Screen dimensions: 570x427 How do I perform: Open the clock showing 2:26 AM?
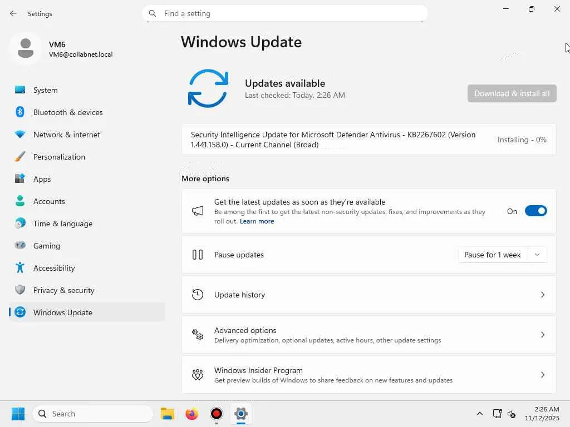[542, 414]
